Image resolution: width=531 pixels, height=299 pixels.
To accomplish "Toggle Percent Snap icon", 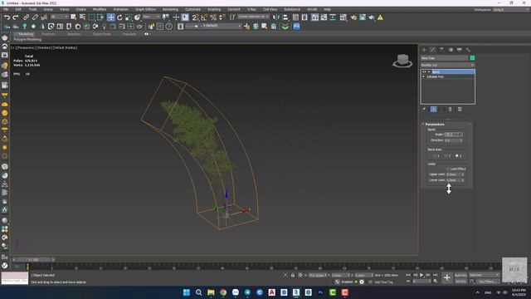I will (x=213, y=17).
